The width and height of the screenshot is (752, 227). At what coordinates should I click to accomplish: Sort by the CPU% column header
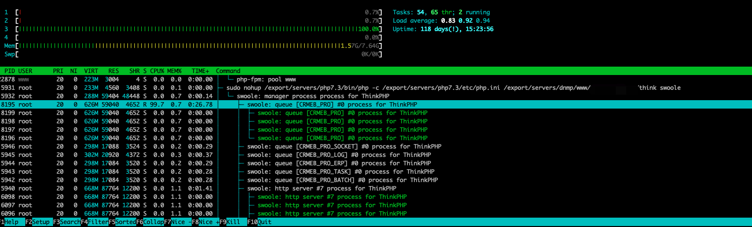[157, 71]
